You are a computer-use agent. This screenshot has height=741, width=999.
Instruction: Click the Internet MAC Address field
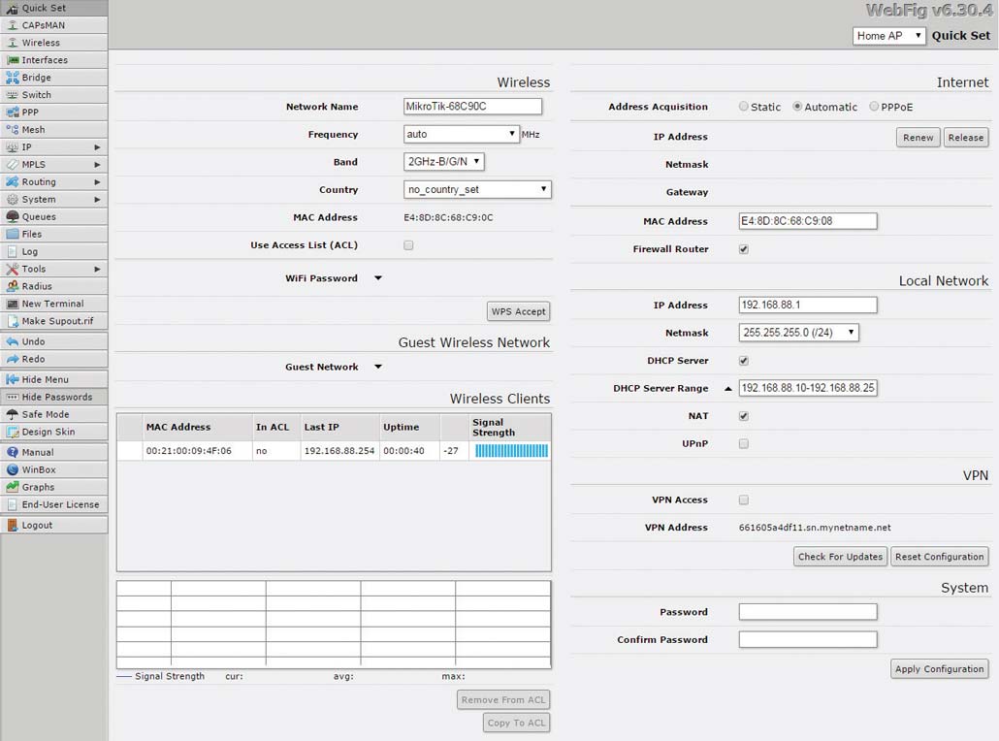[x=808, y=221]
